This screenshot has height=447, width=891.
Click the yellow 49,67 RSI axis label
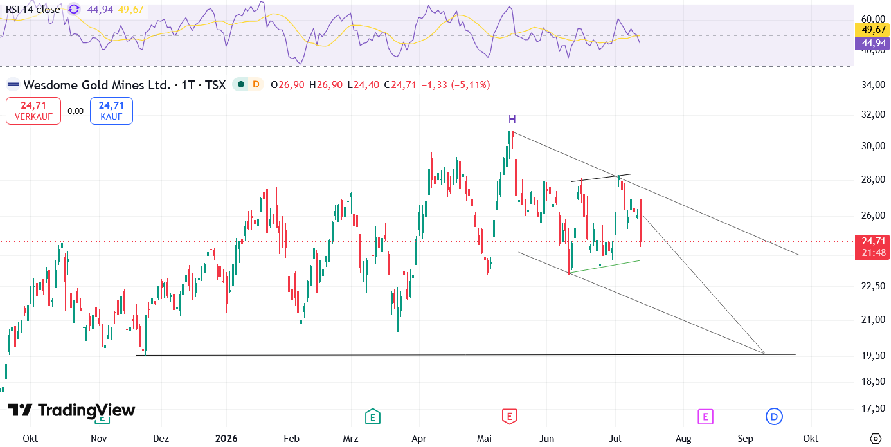(872, 30)
